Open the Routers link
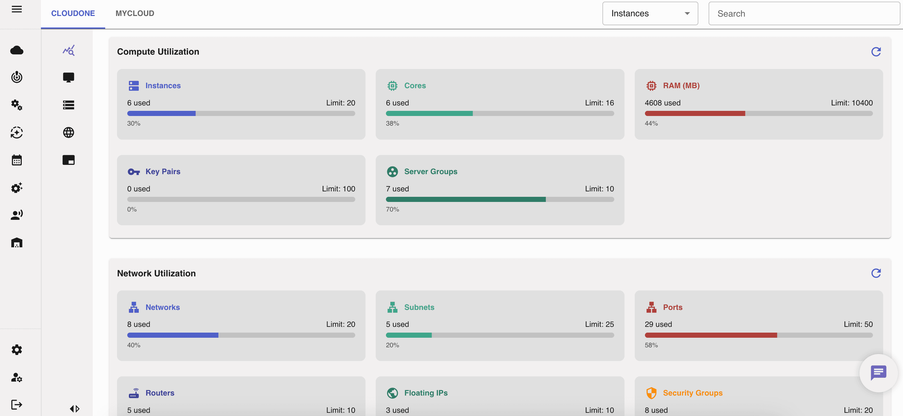The height and width of the screenshot is (416, 903). pyautogui.click(x=160, y=393)
